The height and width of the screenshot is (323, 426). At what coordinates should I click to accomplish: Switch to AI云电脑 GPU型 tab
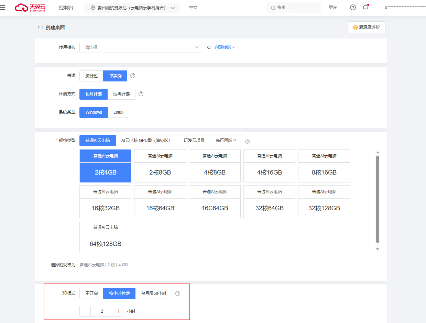146,141
